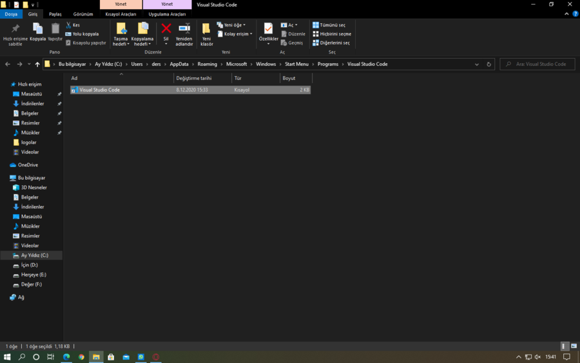Navigate to Start Menu in the breadcrumb
Image resolution: width=580 pixels, height=363 pixels.
pyautogui.click(x=296, y=64)
